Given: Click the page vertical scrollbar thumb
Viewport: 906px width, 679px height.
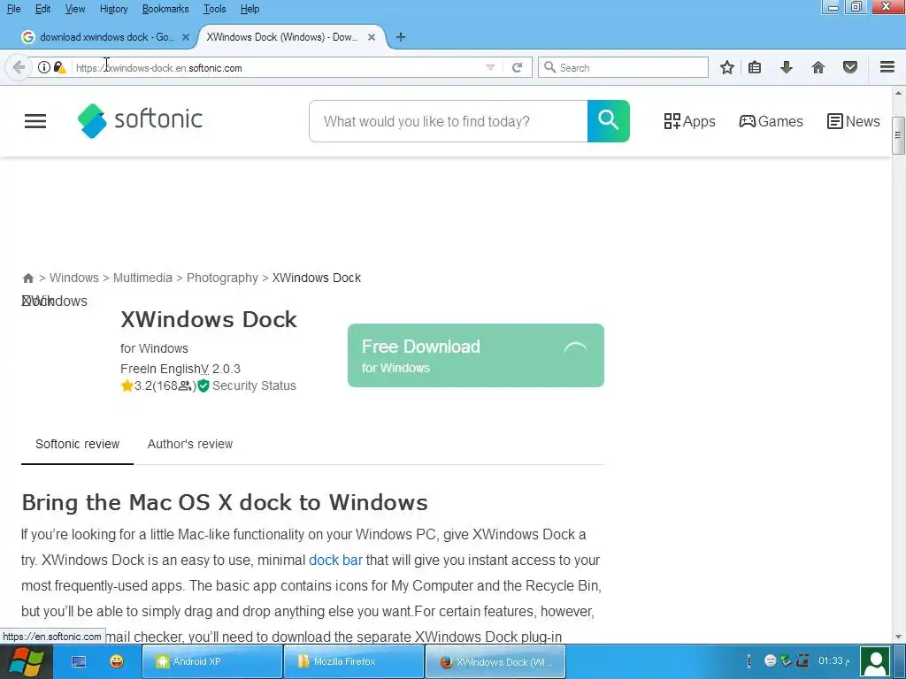Looking at the screenshot, I should 898,135.
